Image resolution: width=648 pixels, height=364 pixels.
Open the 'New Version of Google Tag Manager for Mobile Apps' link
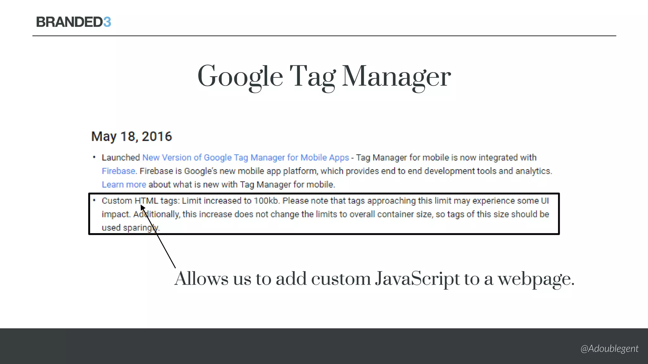pyautogui.click(x=246, y=158)
